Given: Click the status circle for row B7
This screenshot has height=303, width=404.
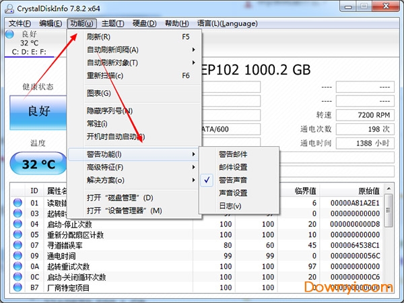Looking at the screenshot, I should [18, 288].
